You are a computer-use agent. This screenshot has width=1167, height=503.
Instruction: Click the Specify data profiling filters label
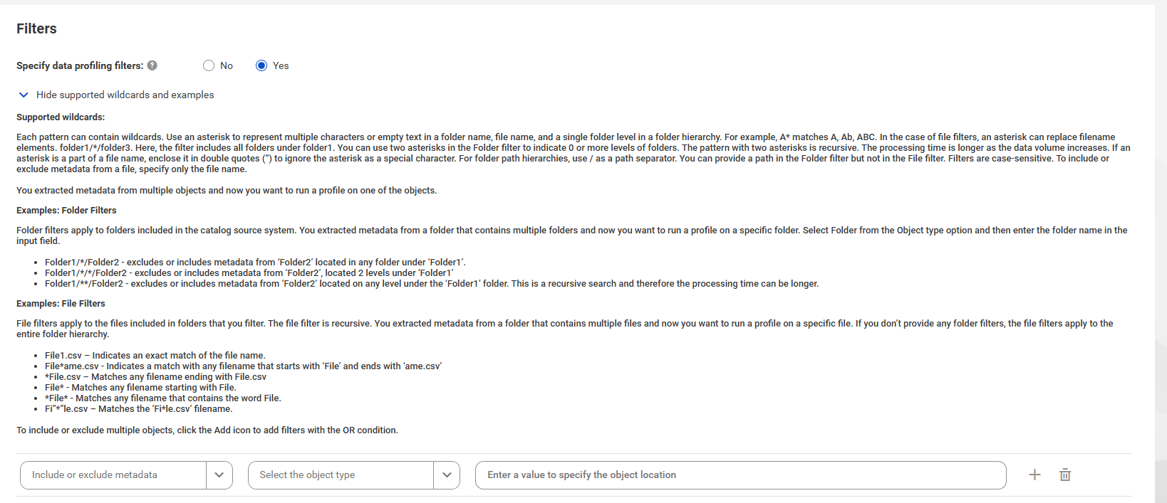tap(80, 65)
